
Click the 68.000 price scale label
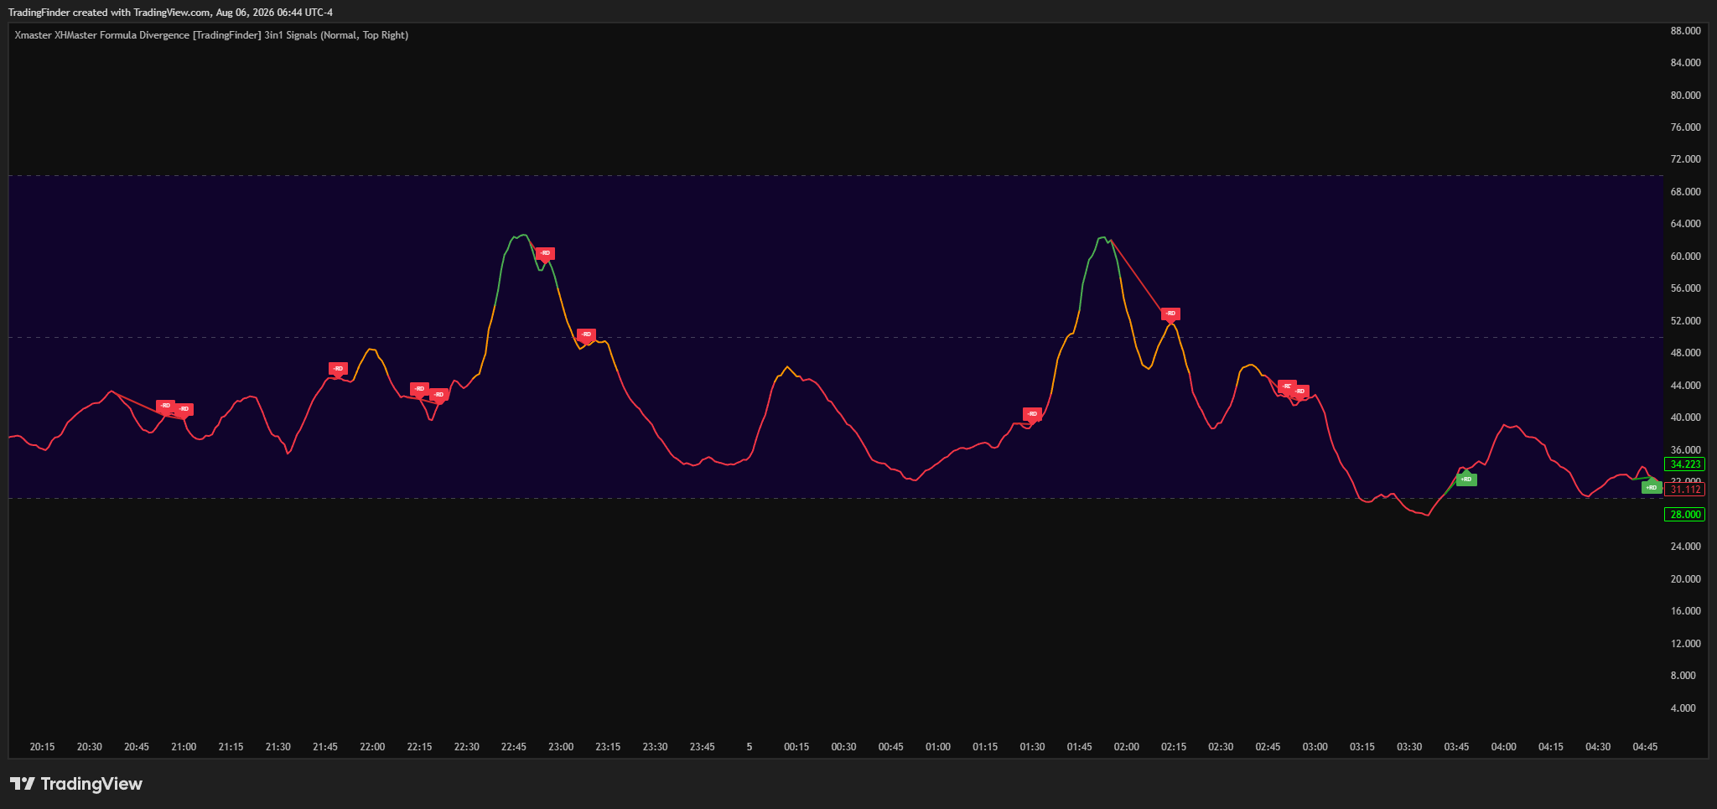pos(1685,192)
